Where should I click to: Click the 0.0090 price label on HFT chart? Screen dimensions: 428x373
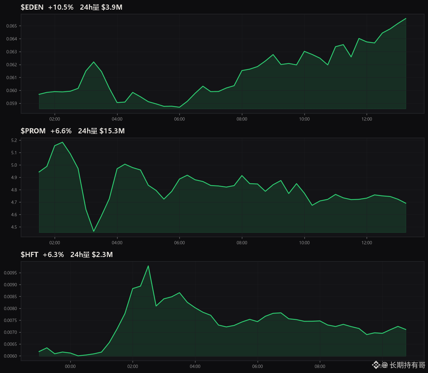point(11,285)
